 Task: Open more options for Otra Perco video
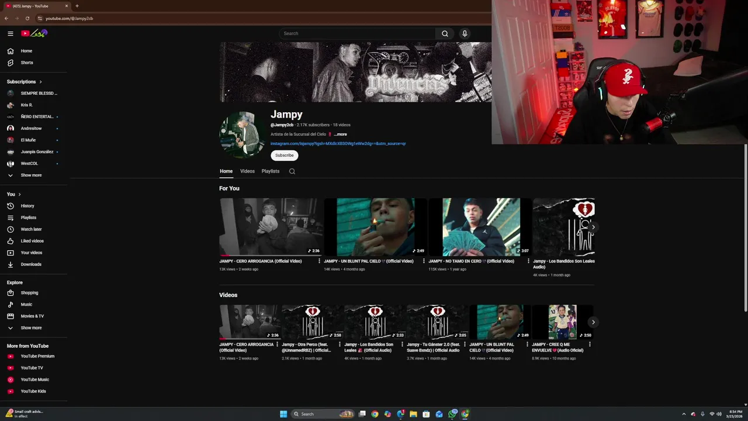pos(340,344)
